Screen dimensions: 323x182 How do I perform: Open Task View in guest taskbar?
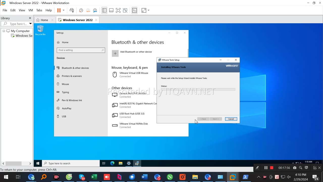click(104, 163)
